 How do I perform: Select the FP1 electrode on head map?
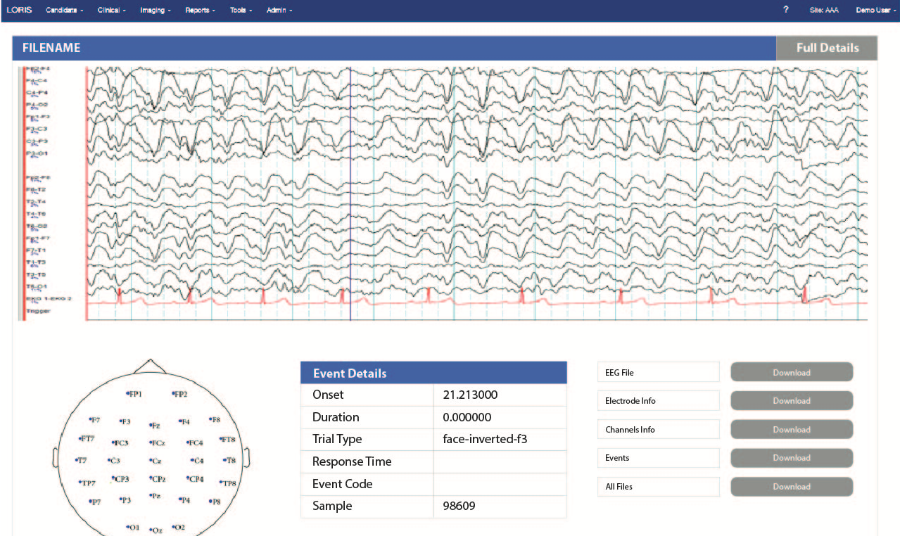(x=133, y=394)
